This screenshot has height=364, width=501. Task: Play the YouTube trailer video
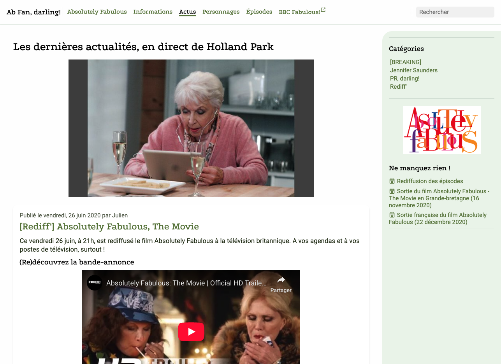[x=191, y=332]
